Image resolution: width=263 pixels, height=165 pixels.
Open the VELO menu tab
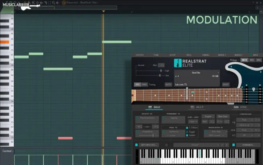pos(189,55)
